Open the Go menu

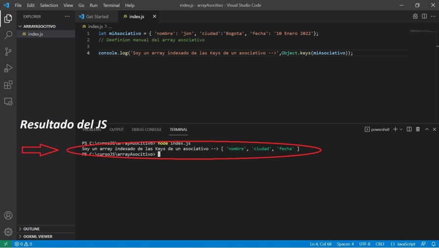pos(81,5)
